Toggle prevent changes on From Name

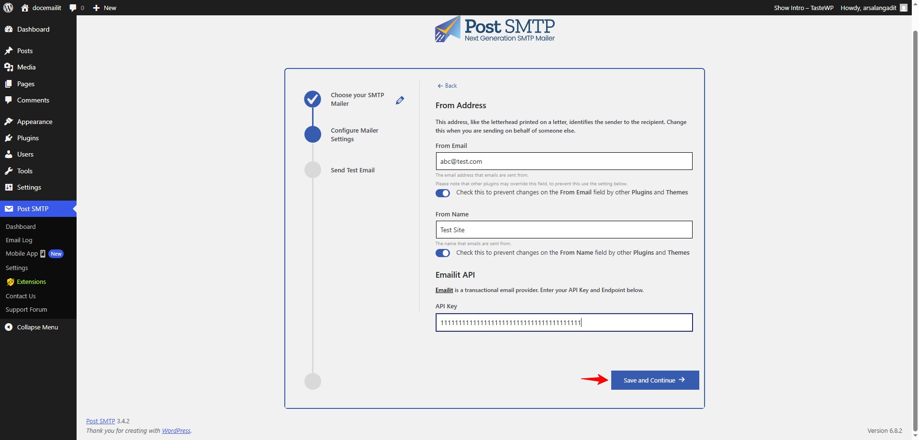point(443,253)
